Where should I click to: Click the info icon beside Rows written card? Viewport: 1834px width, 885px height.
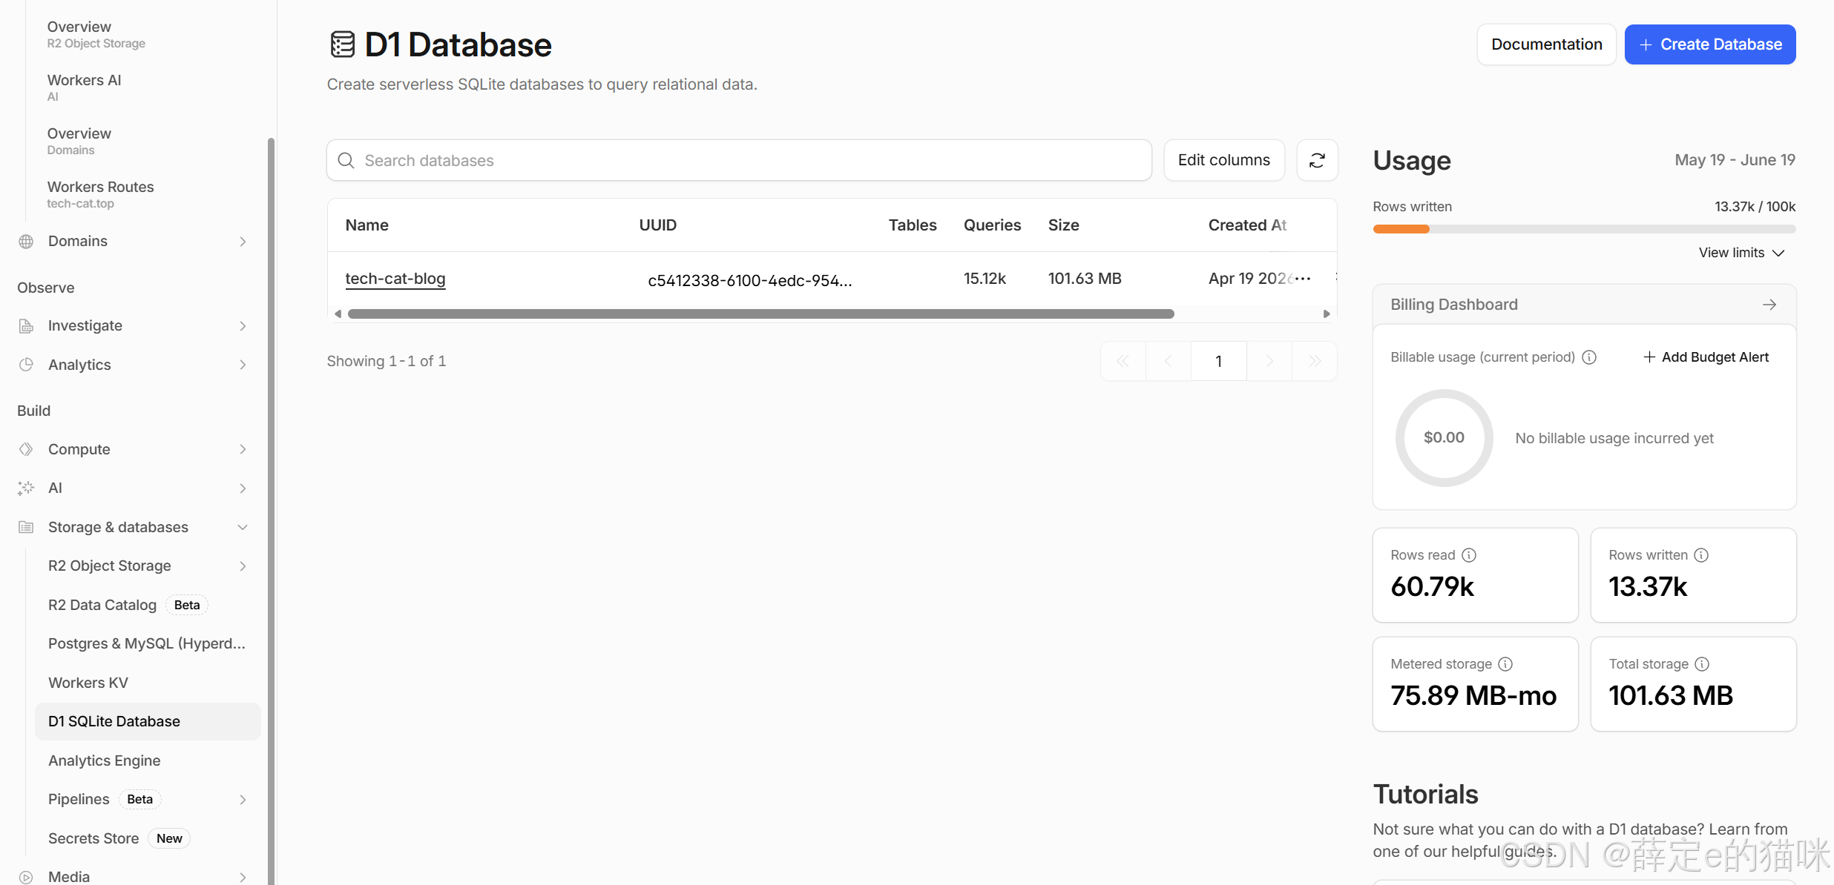(1702, 555)
